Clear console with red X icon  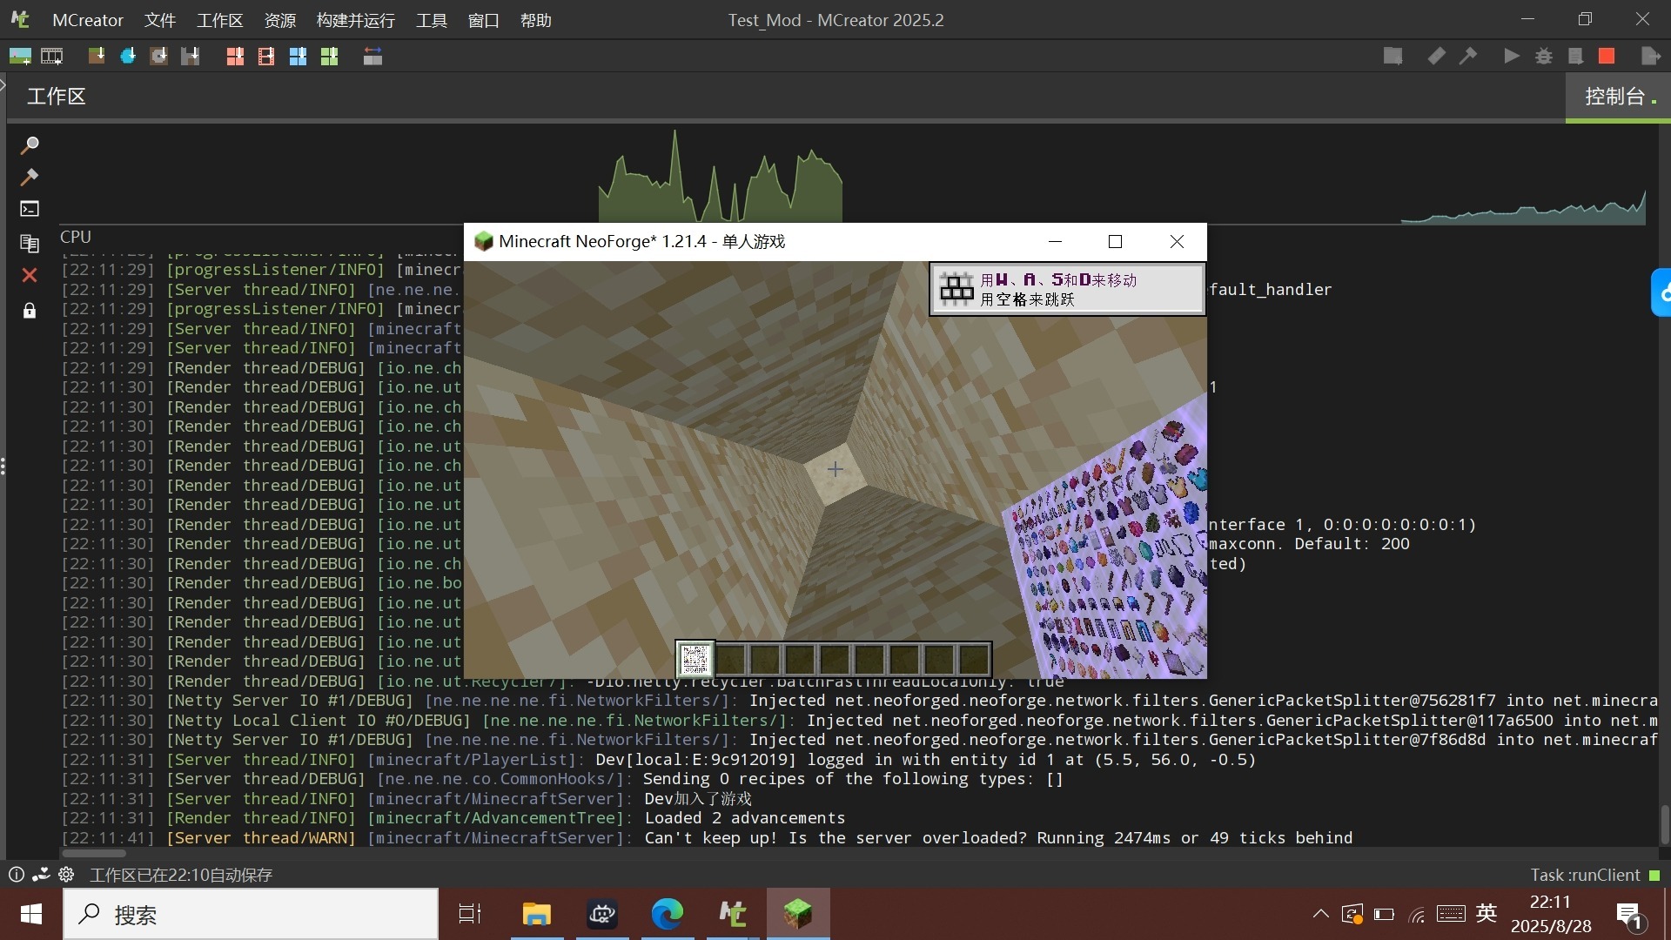click(x=30, y=276)
